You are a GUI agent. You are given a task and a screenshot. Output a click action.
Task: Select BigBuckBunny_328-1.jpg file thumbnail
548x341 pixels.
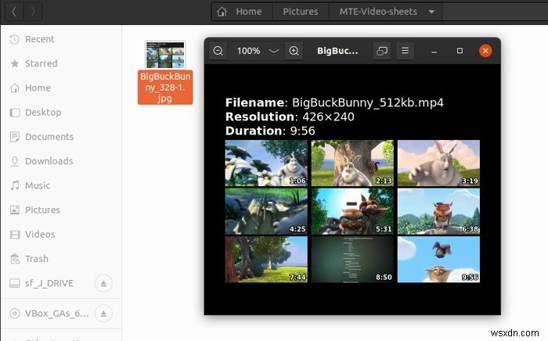[165, 55]
